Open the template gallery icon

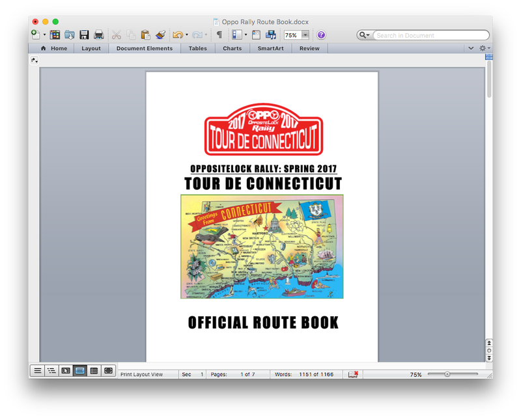tap(55, 35)
